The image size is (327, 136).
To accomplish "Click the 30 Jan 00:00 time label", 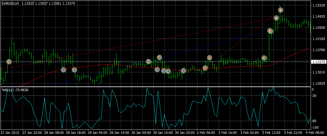I will (141, 133).
